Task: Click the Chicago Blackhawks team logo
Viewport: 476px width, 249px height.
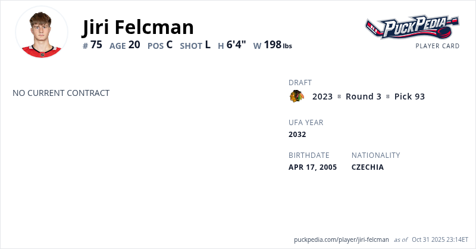Action: click(x=297, y=97)
